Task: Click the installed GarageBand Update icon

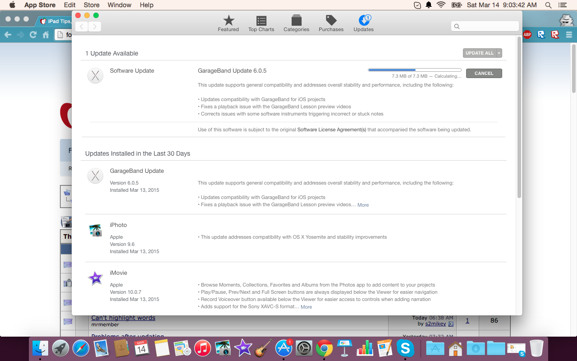Action: click(x=95, y=176)
